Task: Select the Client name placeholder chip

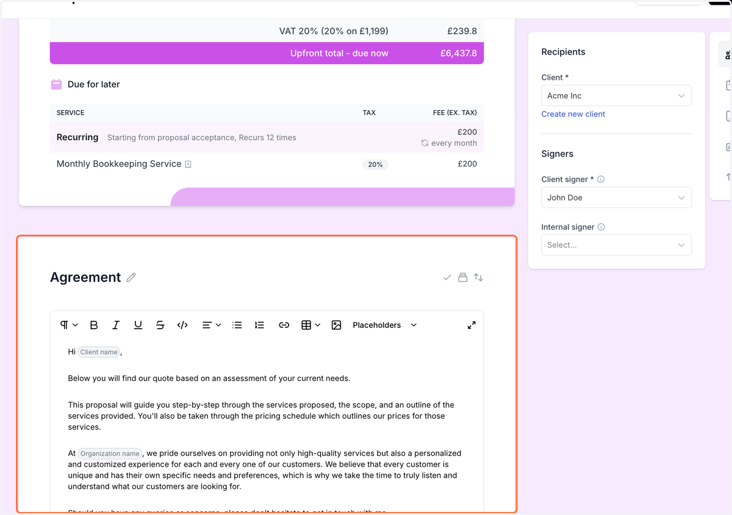Action: click(x=99, y=352)
